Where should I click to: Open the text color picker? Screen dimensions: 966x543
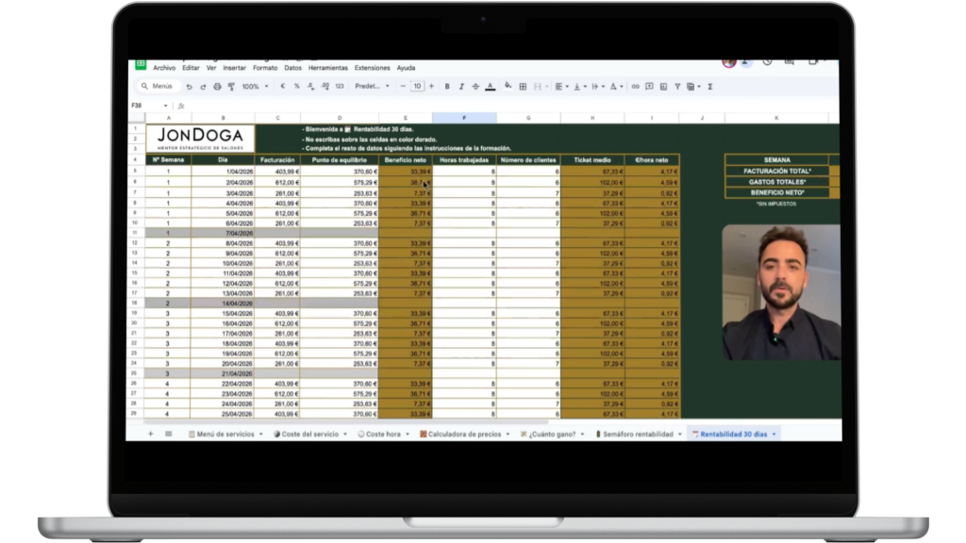click(490, 87)
